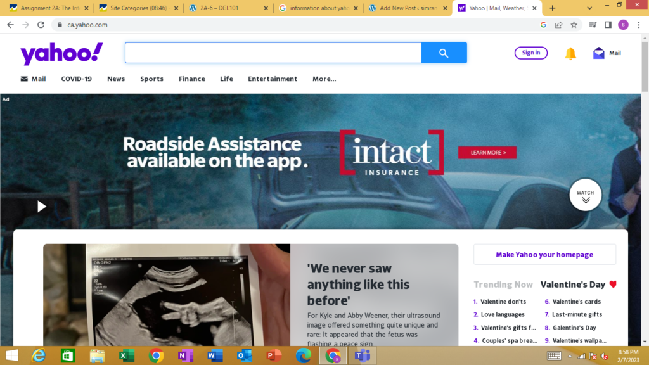Open the notifications bell icon
The height and width of the screenshot is (365, 649).
(570, 54)
